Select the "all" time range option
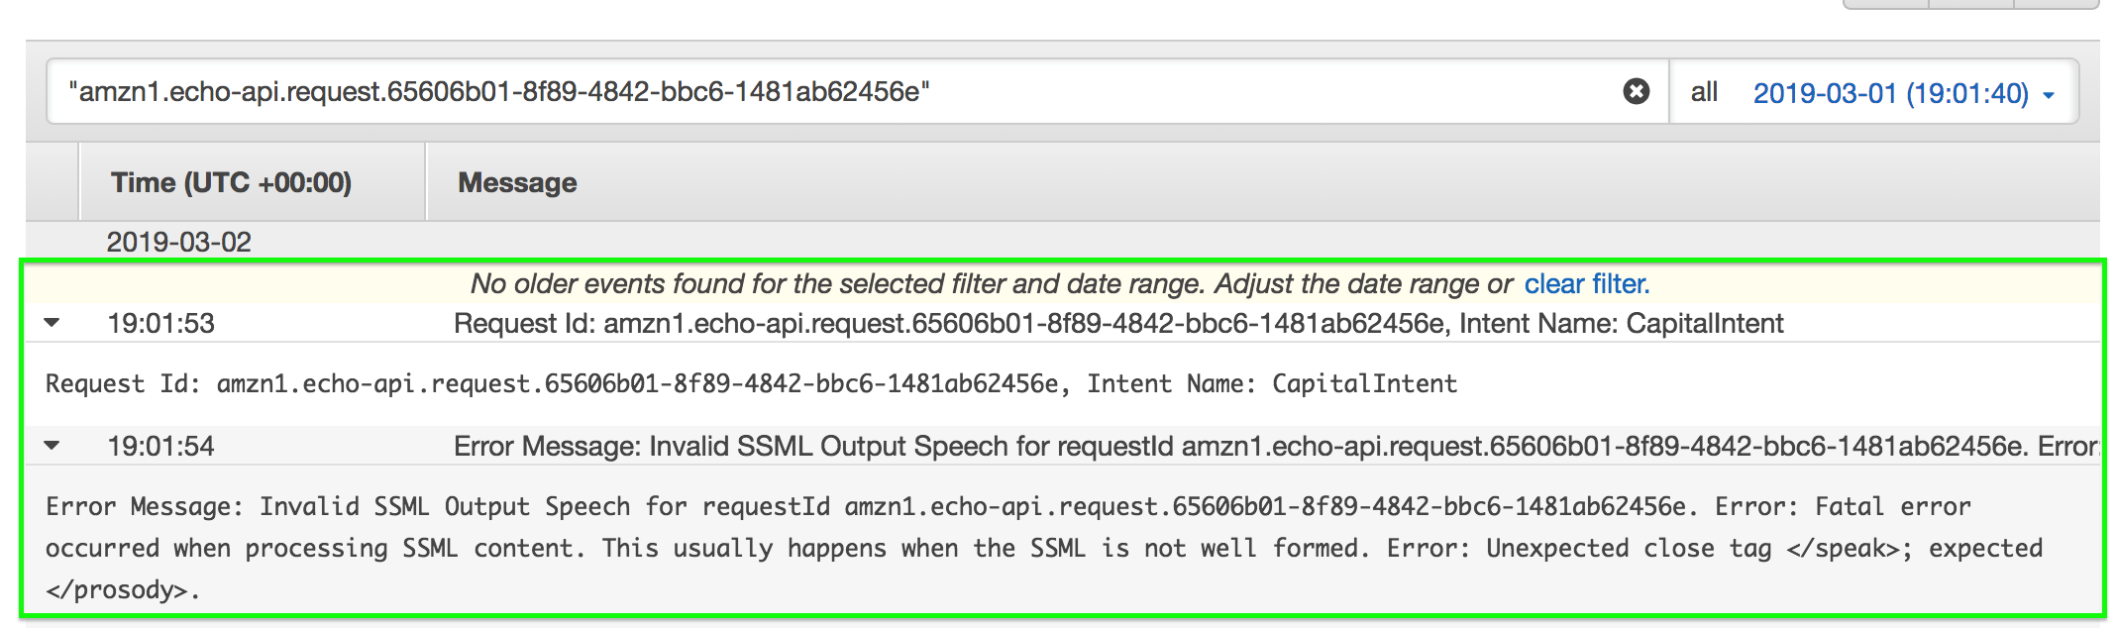Image resolution: width=2116 pixels, height=628 pixels. click(x=1704, y=92)
